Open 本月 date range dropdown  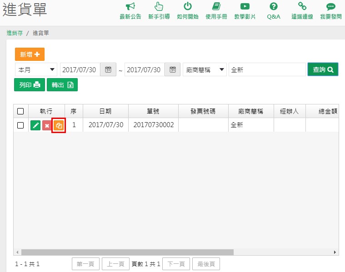(36, 69)
